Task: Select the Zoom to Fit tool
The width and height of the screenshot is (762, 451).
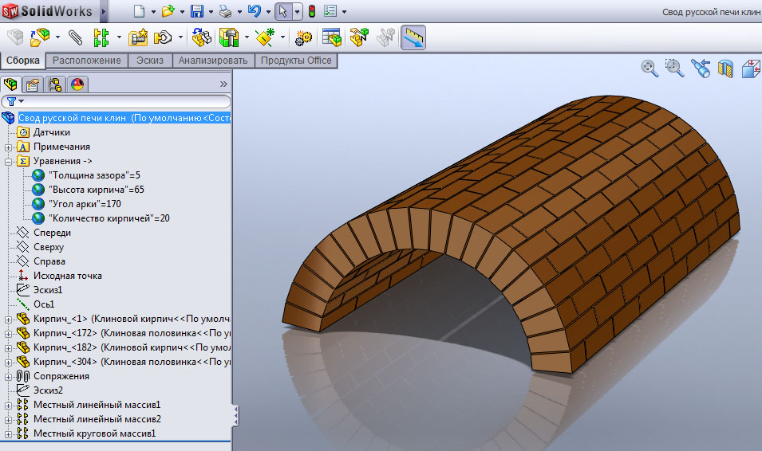Action: 649,69
